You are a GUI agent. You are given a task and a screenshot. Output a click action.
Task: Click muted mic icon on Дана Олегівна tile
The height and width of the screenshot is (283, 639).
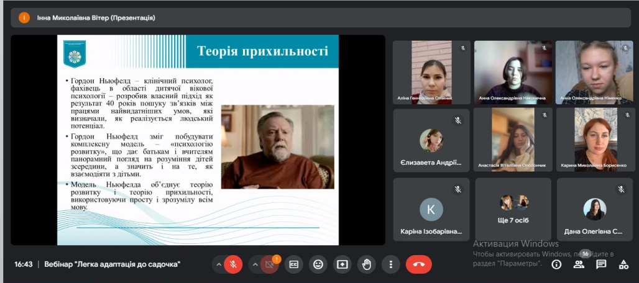click(x=621, y=189)
